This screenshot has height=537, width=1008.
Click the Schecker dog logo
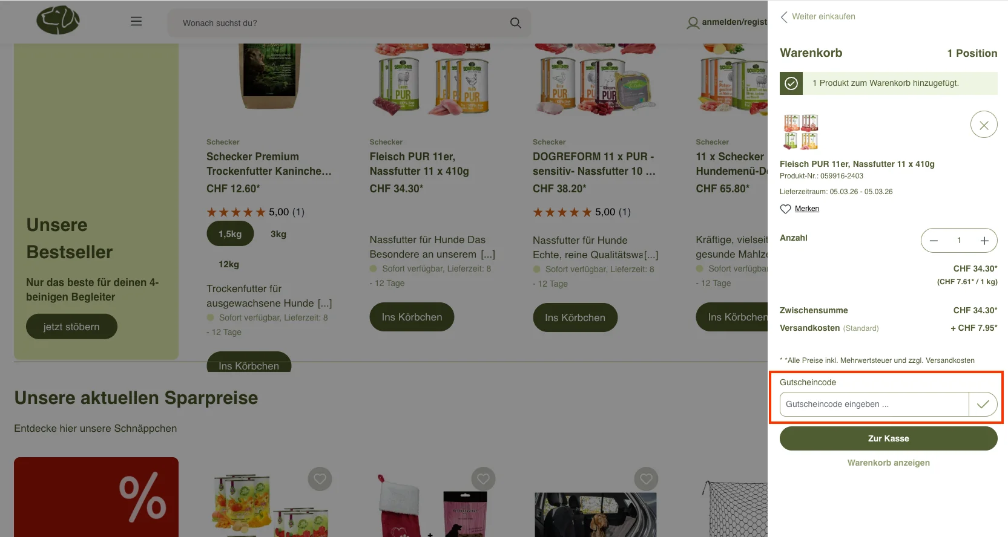pos(58,20)
